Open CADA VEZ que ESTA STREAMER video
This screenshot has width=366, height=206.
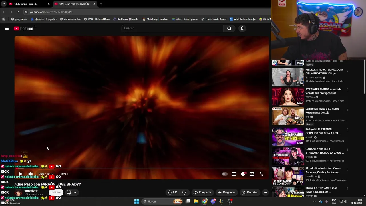tap(288, 156)
